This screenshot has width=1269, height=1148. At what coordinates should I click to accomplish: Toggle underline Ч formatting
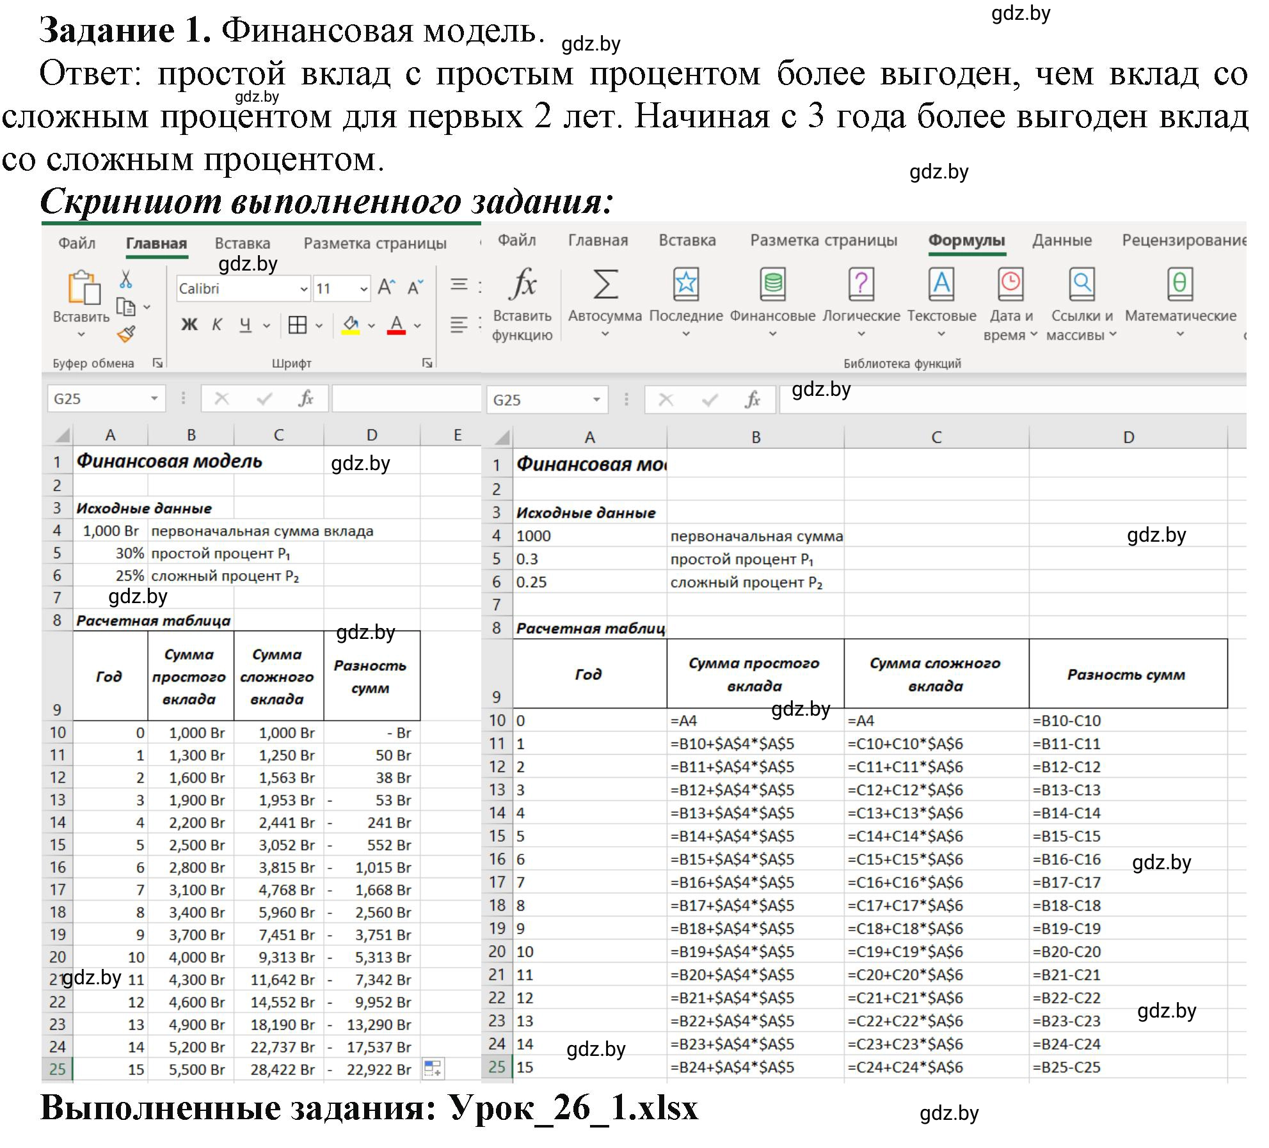coord(245,325)
